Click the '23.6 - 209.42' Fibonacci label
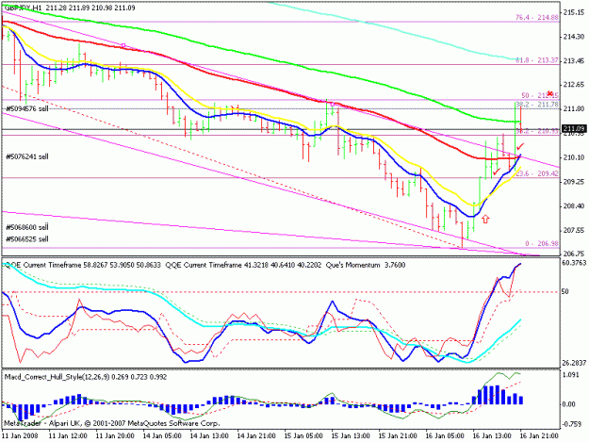The image size is (589, 442). click(537, 173)
